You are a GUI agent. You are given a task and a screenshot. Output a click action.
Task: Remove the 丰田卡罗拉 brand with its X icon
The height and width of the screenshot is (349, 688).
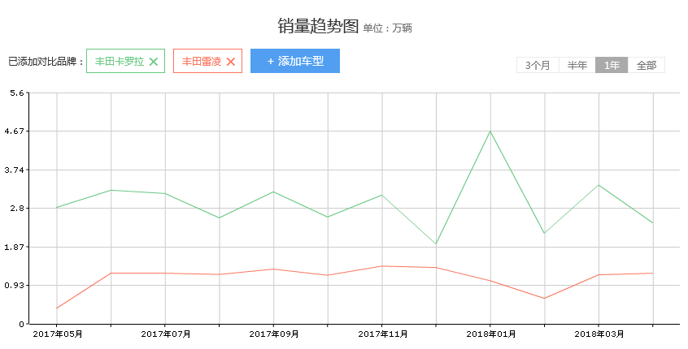tap(153, 62)
